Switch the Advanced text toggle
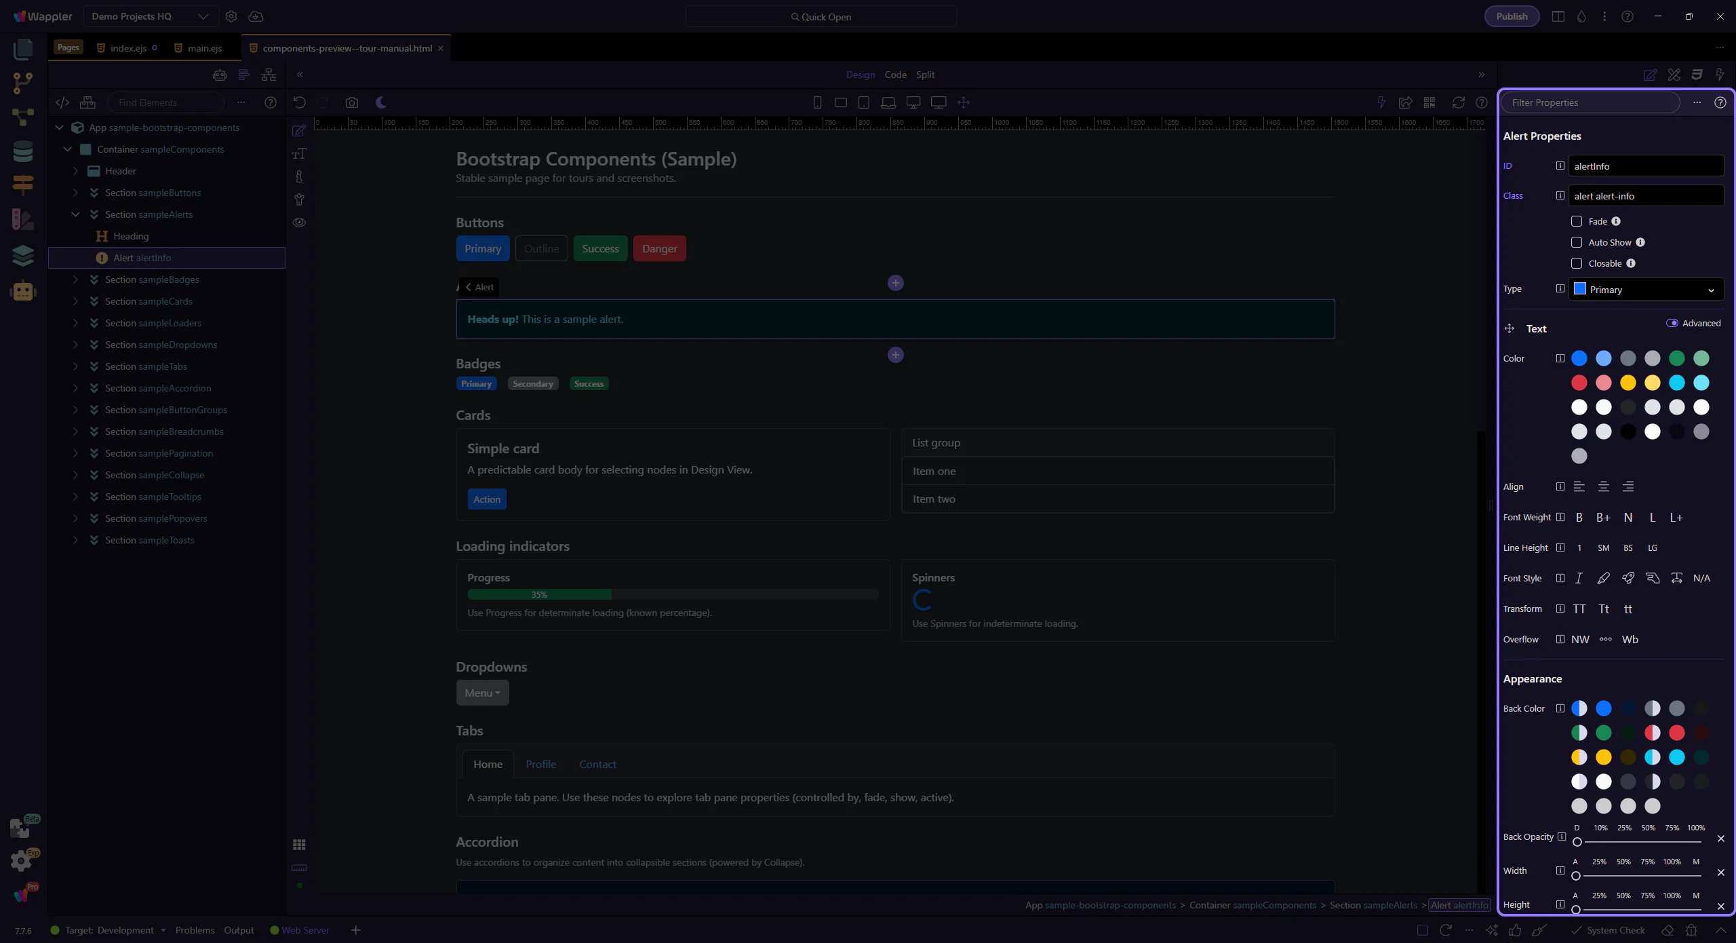This screenshot has height=943, width=1736. point(1672,323)
